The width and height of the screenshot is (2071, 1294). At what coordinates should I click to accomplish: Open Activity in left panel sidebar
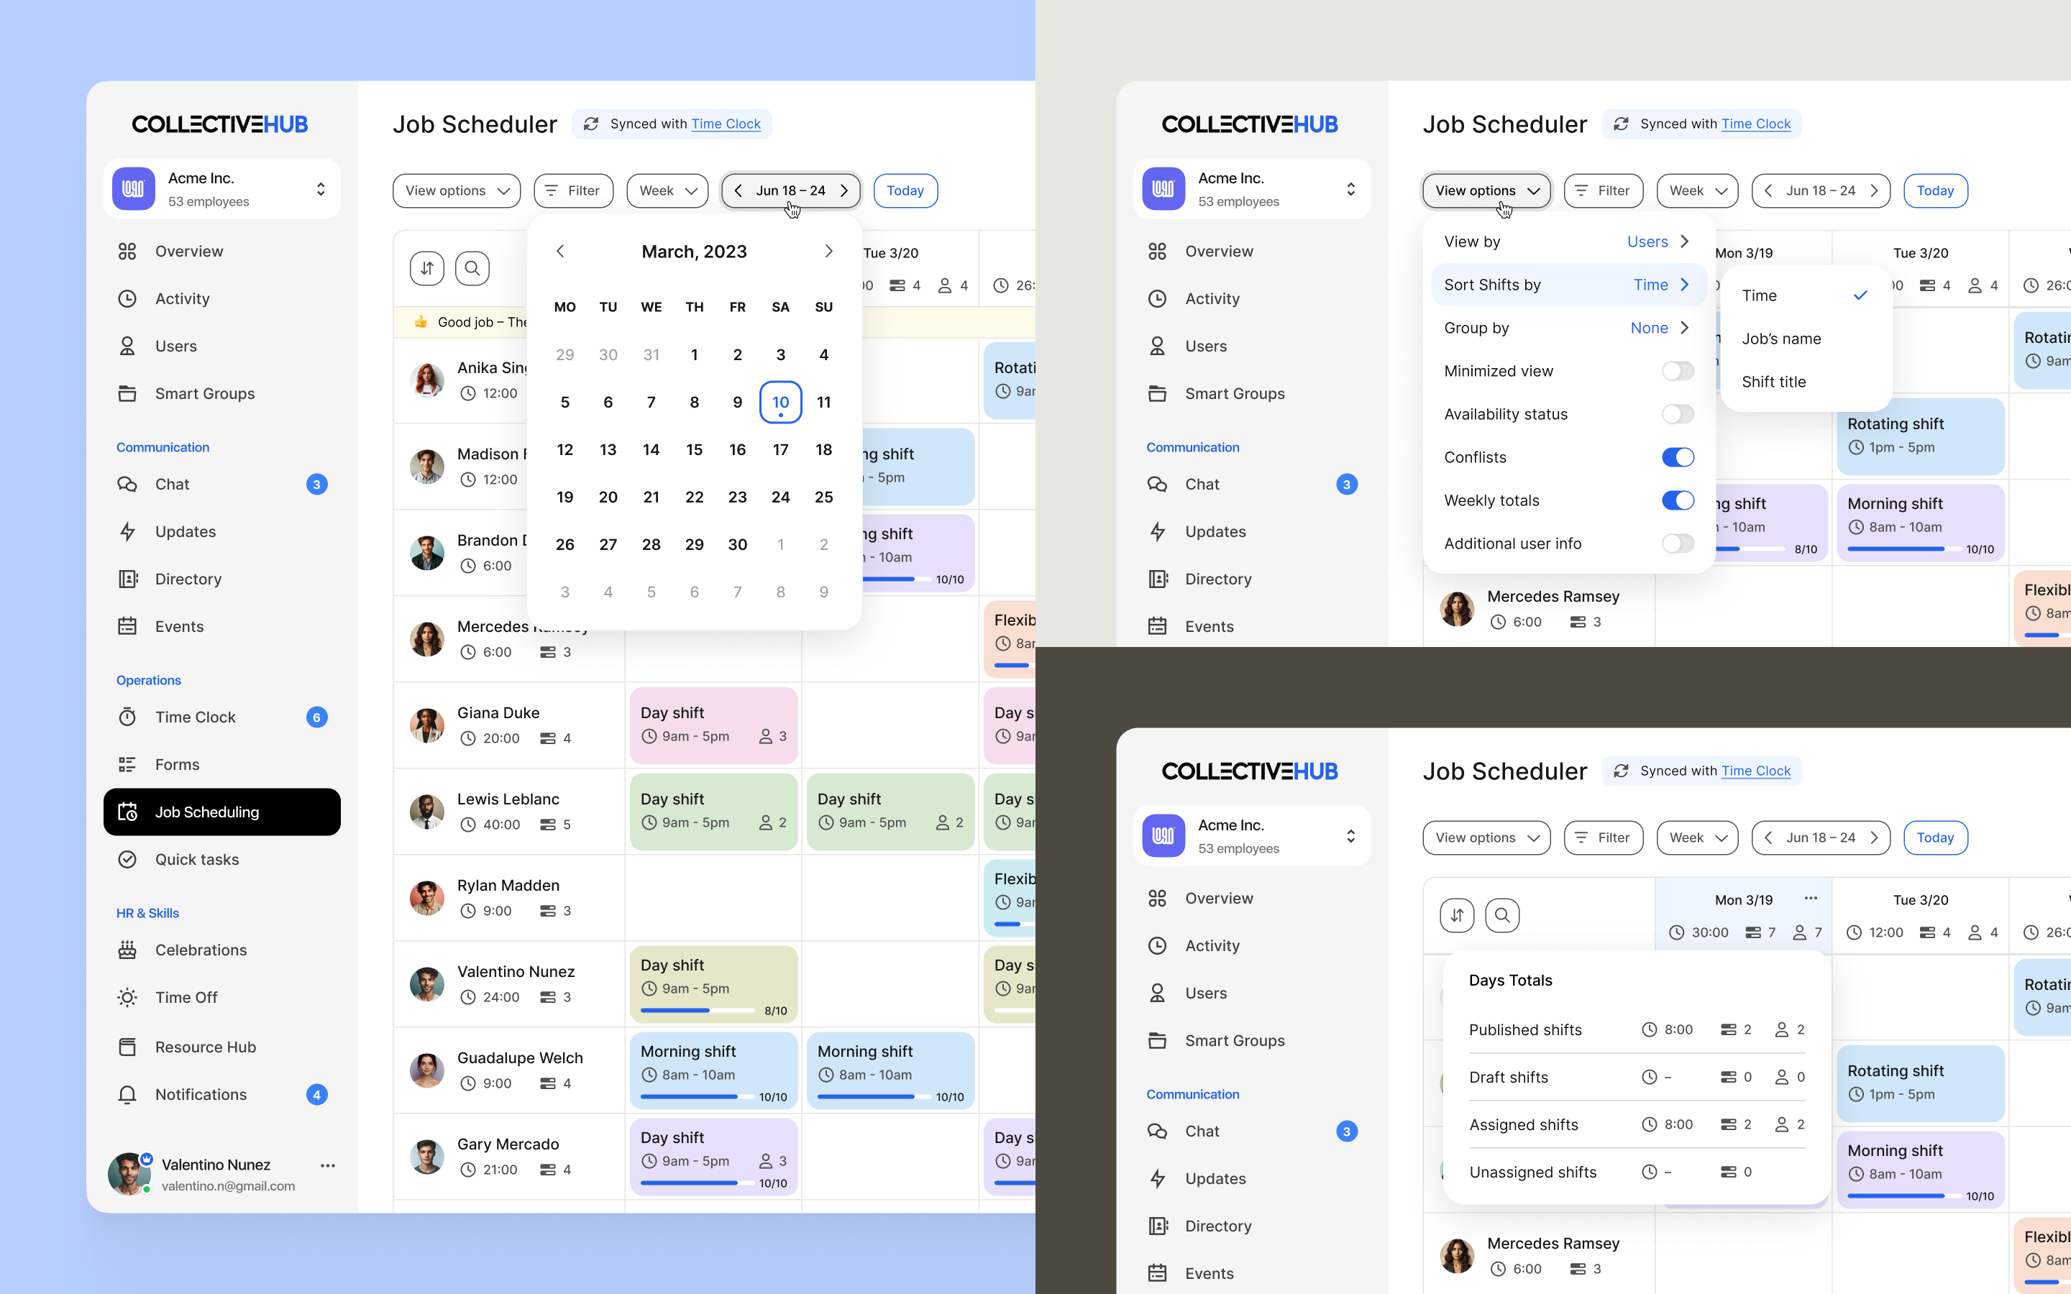(221, 298)
